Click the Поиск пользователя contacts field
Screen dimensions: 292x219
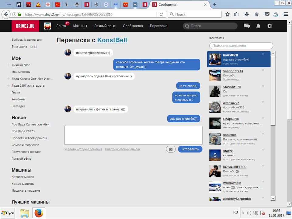click(x=241, y=46)
